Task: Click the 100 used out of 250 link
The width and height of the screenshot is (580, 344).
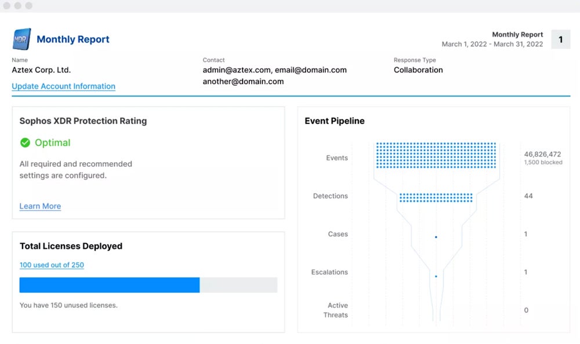Action: click(x=52, y=265)
